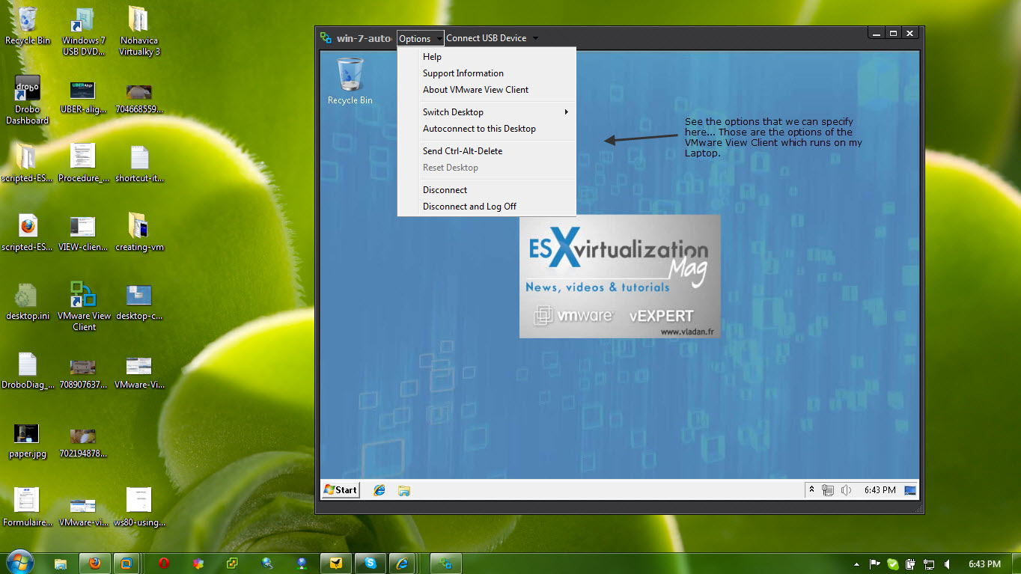Select the VIEW-clien... desktop file

click(82, 233)
